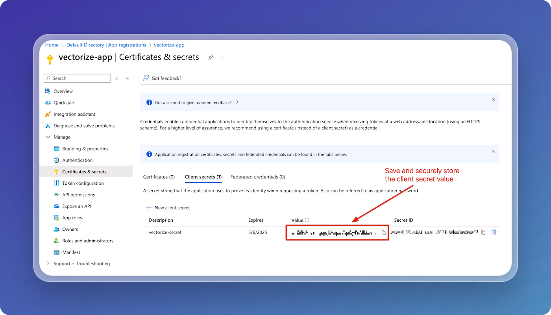551x315 pixels.
Task: Click the Got feedback? button
Action: coord(162,78)
